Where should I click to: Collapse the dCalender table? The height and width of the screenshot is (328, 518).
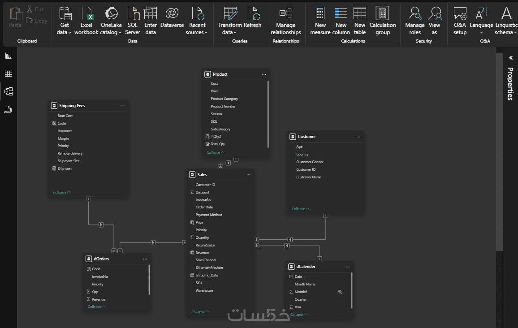click(x=299, y=315)
